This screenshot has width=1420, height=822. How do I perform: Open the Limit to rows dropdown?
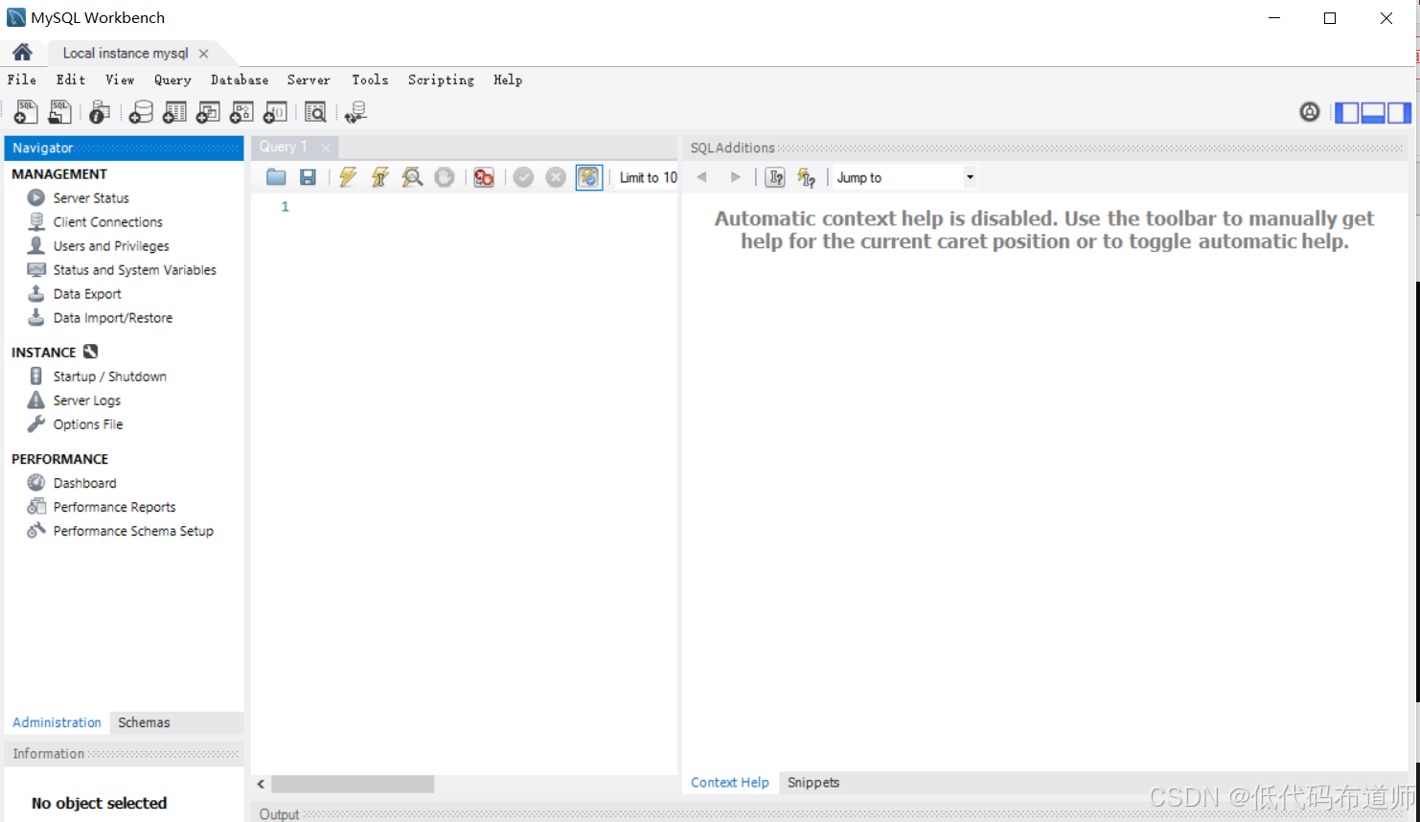648,177
